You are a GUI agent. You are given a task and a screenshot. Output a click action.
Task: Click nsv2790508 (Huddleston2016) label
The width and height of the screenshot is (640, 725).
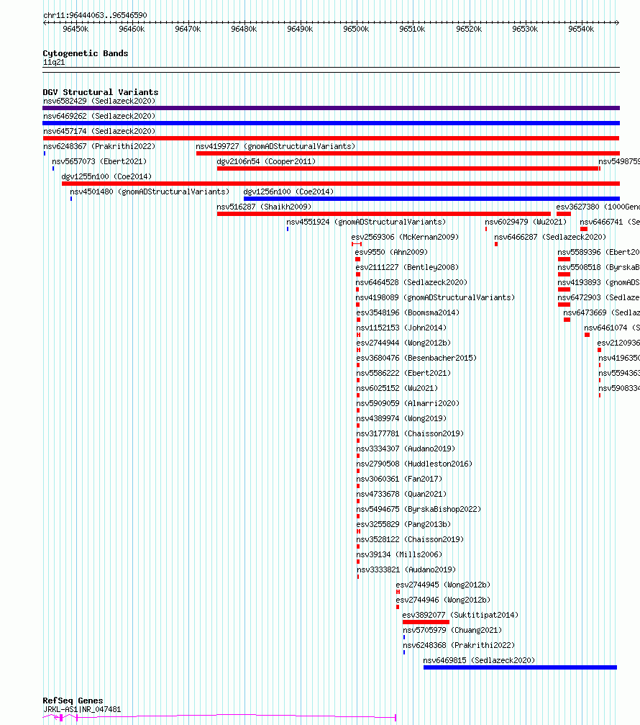pos(415,464)
